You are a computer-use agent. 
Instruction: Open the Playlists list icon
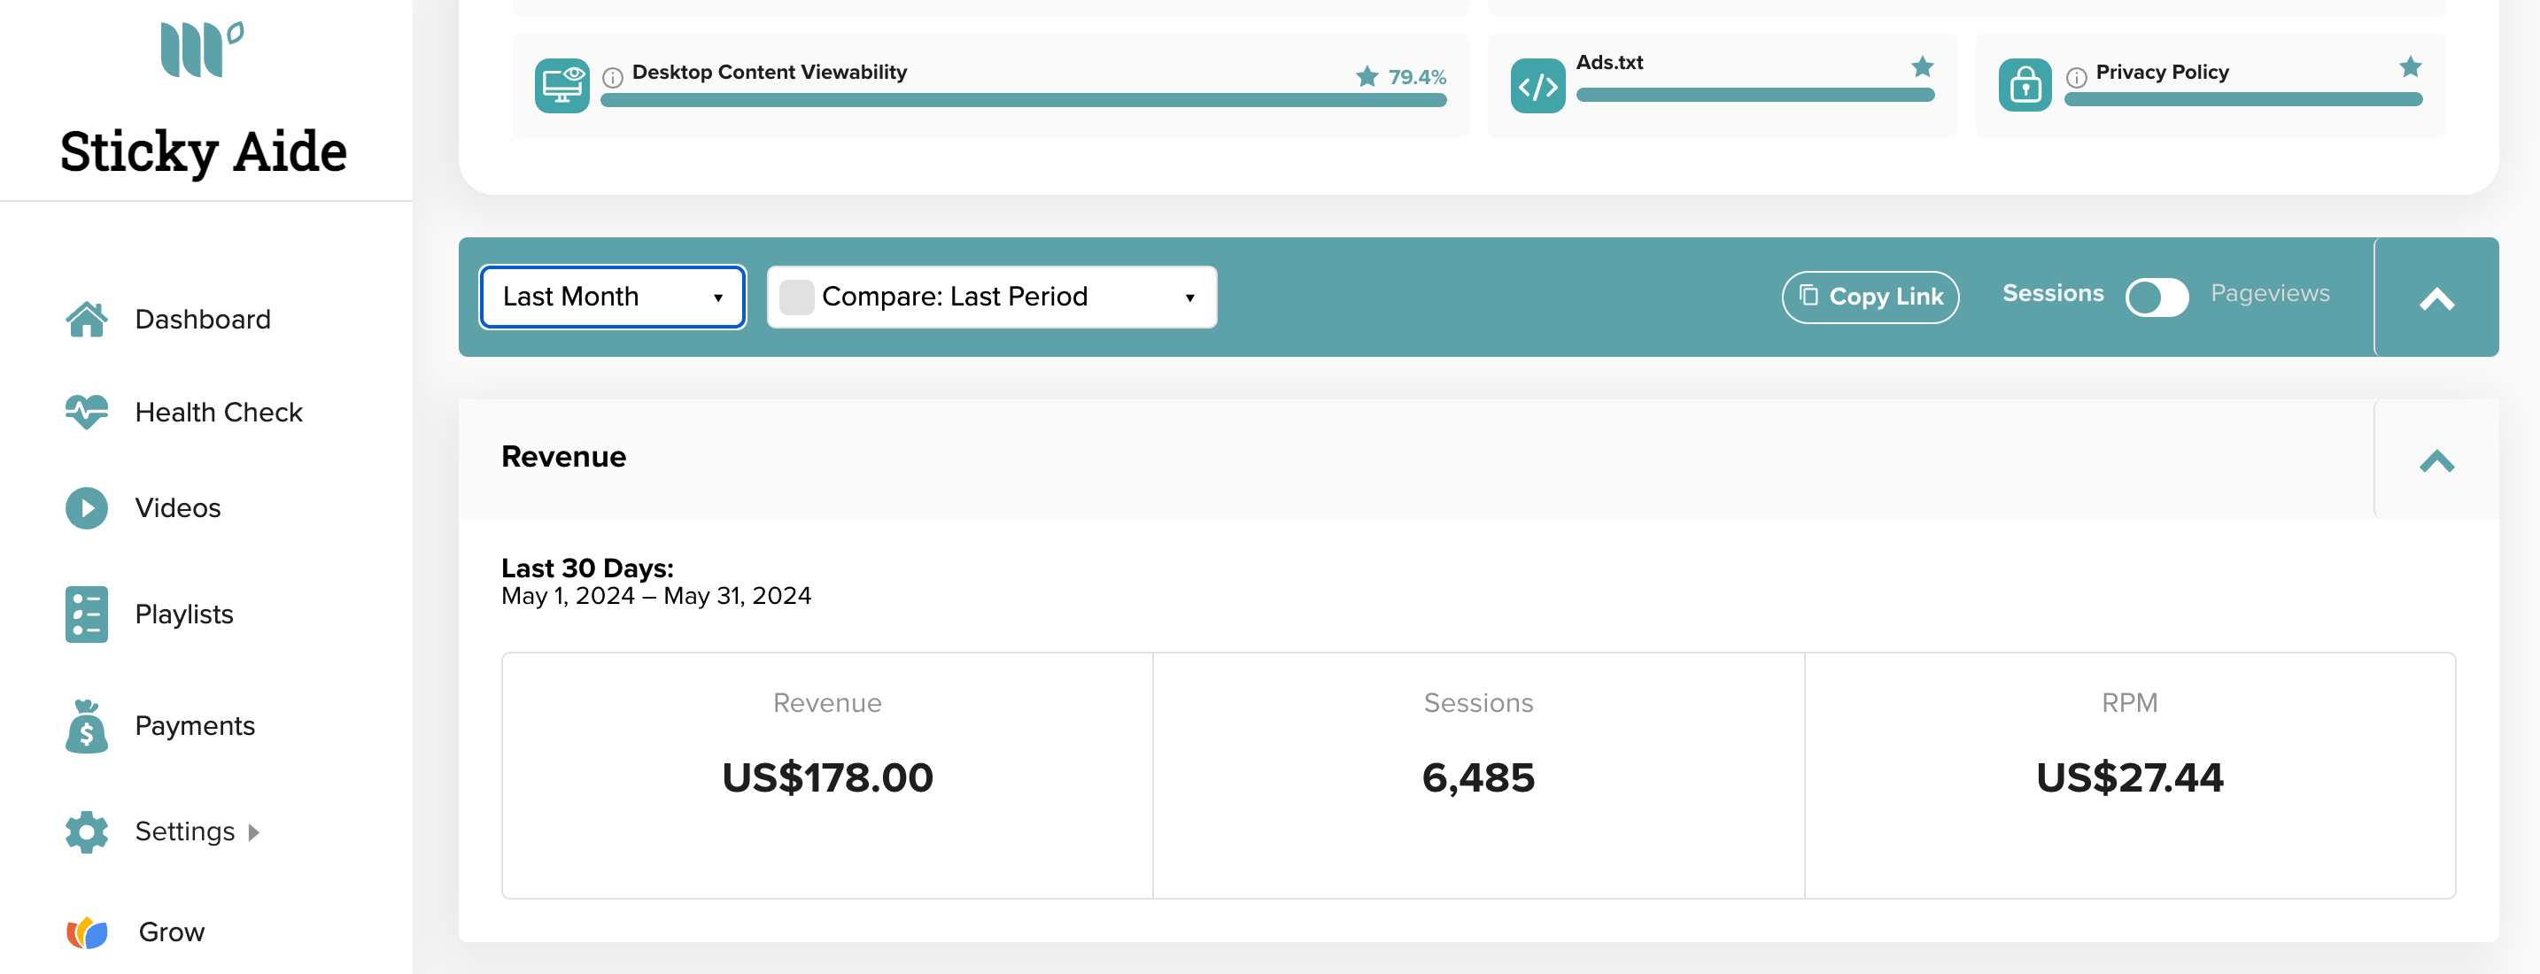(x=87, y=615)
